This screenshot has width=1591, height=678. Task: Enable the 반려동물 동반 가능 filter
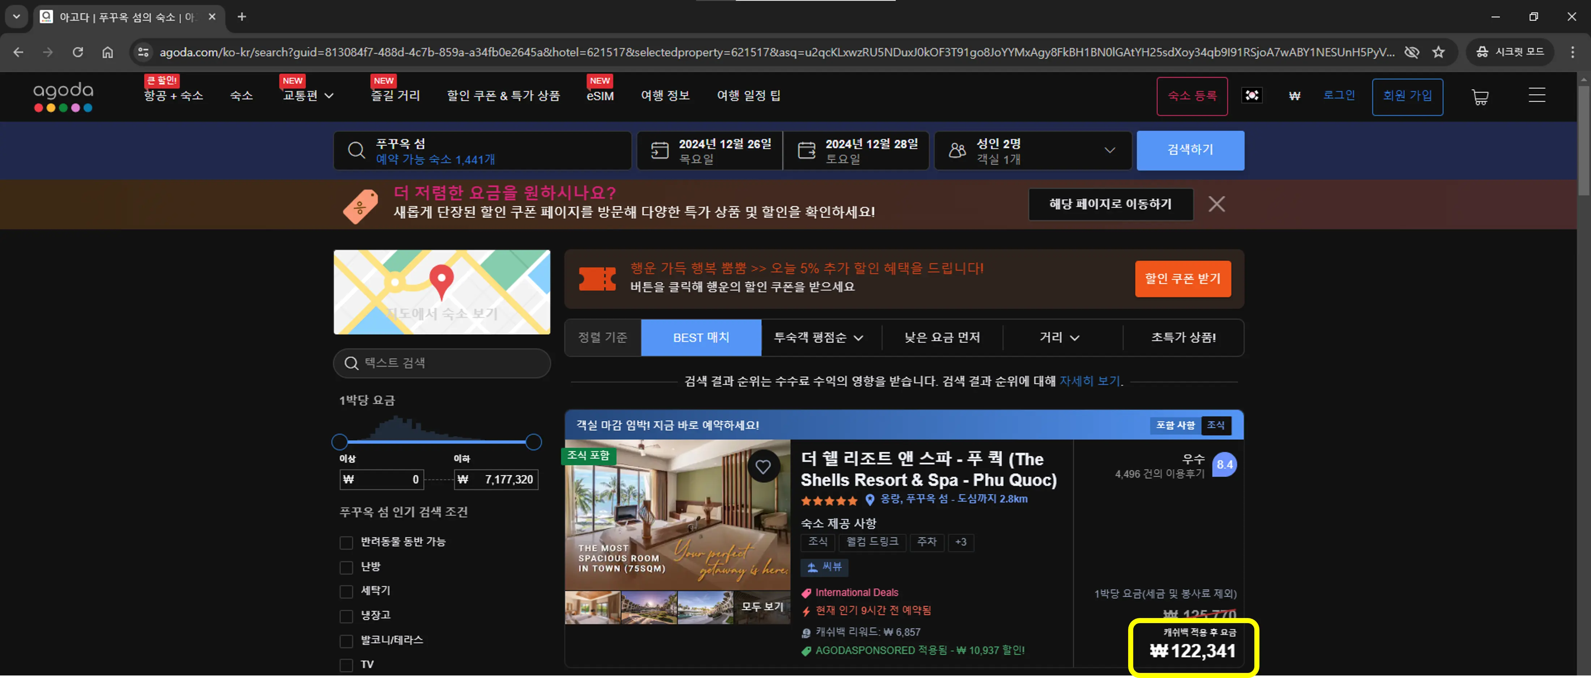tap(346, 542)
